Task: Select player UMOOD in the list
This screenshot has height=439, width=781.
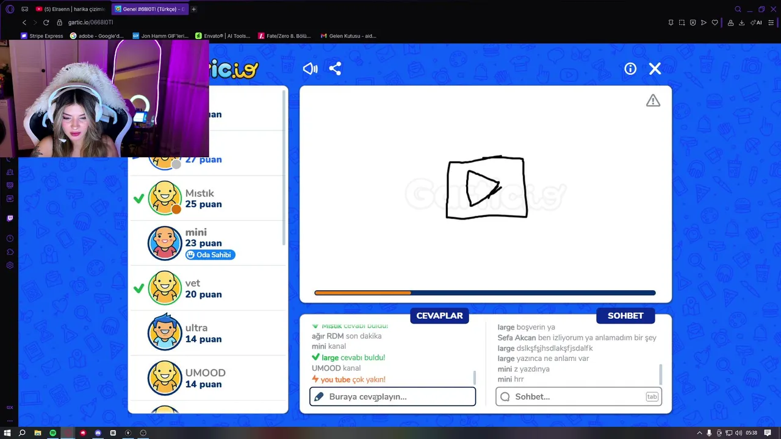Action: (207, 378)
